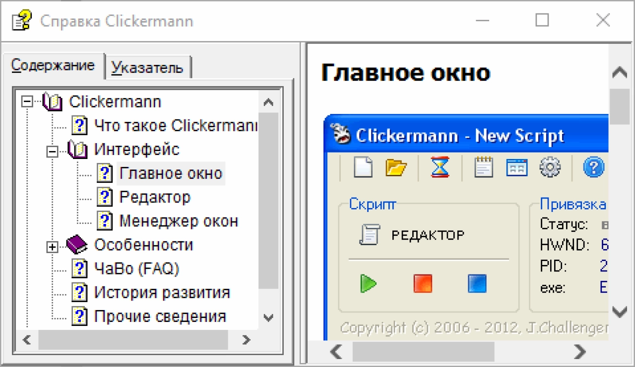The width and height of the screenshot is (635, 367).
Task: Click the tree panel vertical scrollbar thumb
Action: click(268, 201)
